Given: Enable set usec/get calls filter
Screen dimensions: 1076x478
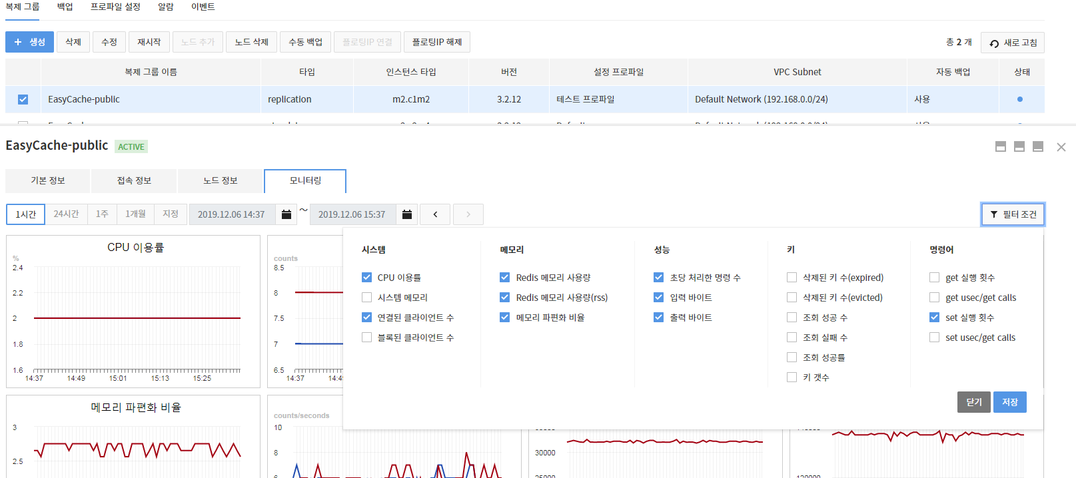Looking at the screenshot, I should tap(934, 338).
